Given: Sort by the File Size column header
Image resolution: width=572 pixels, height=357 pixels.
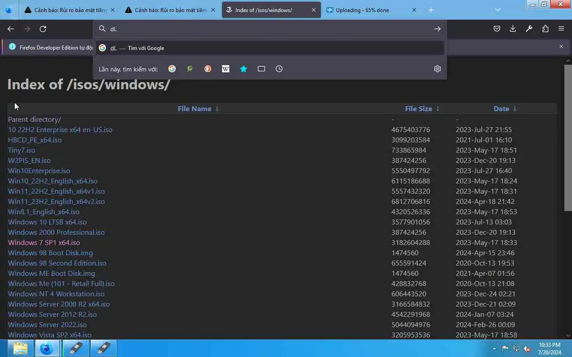Looking at the screenshot, I should point(418,109).
